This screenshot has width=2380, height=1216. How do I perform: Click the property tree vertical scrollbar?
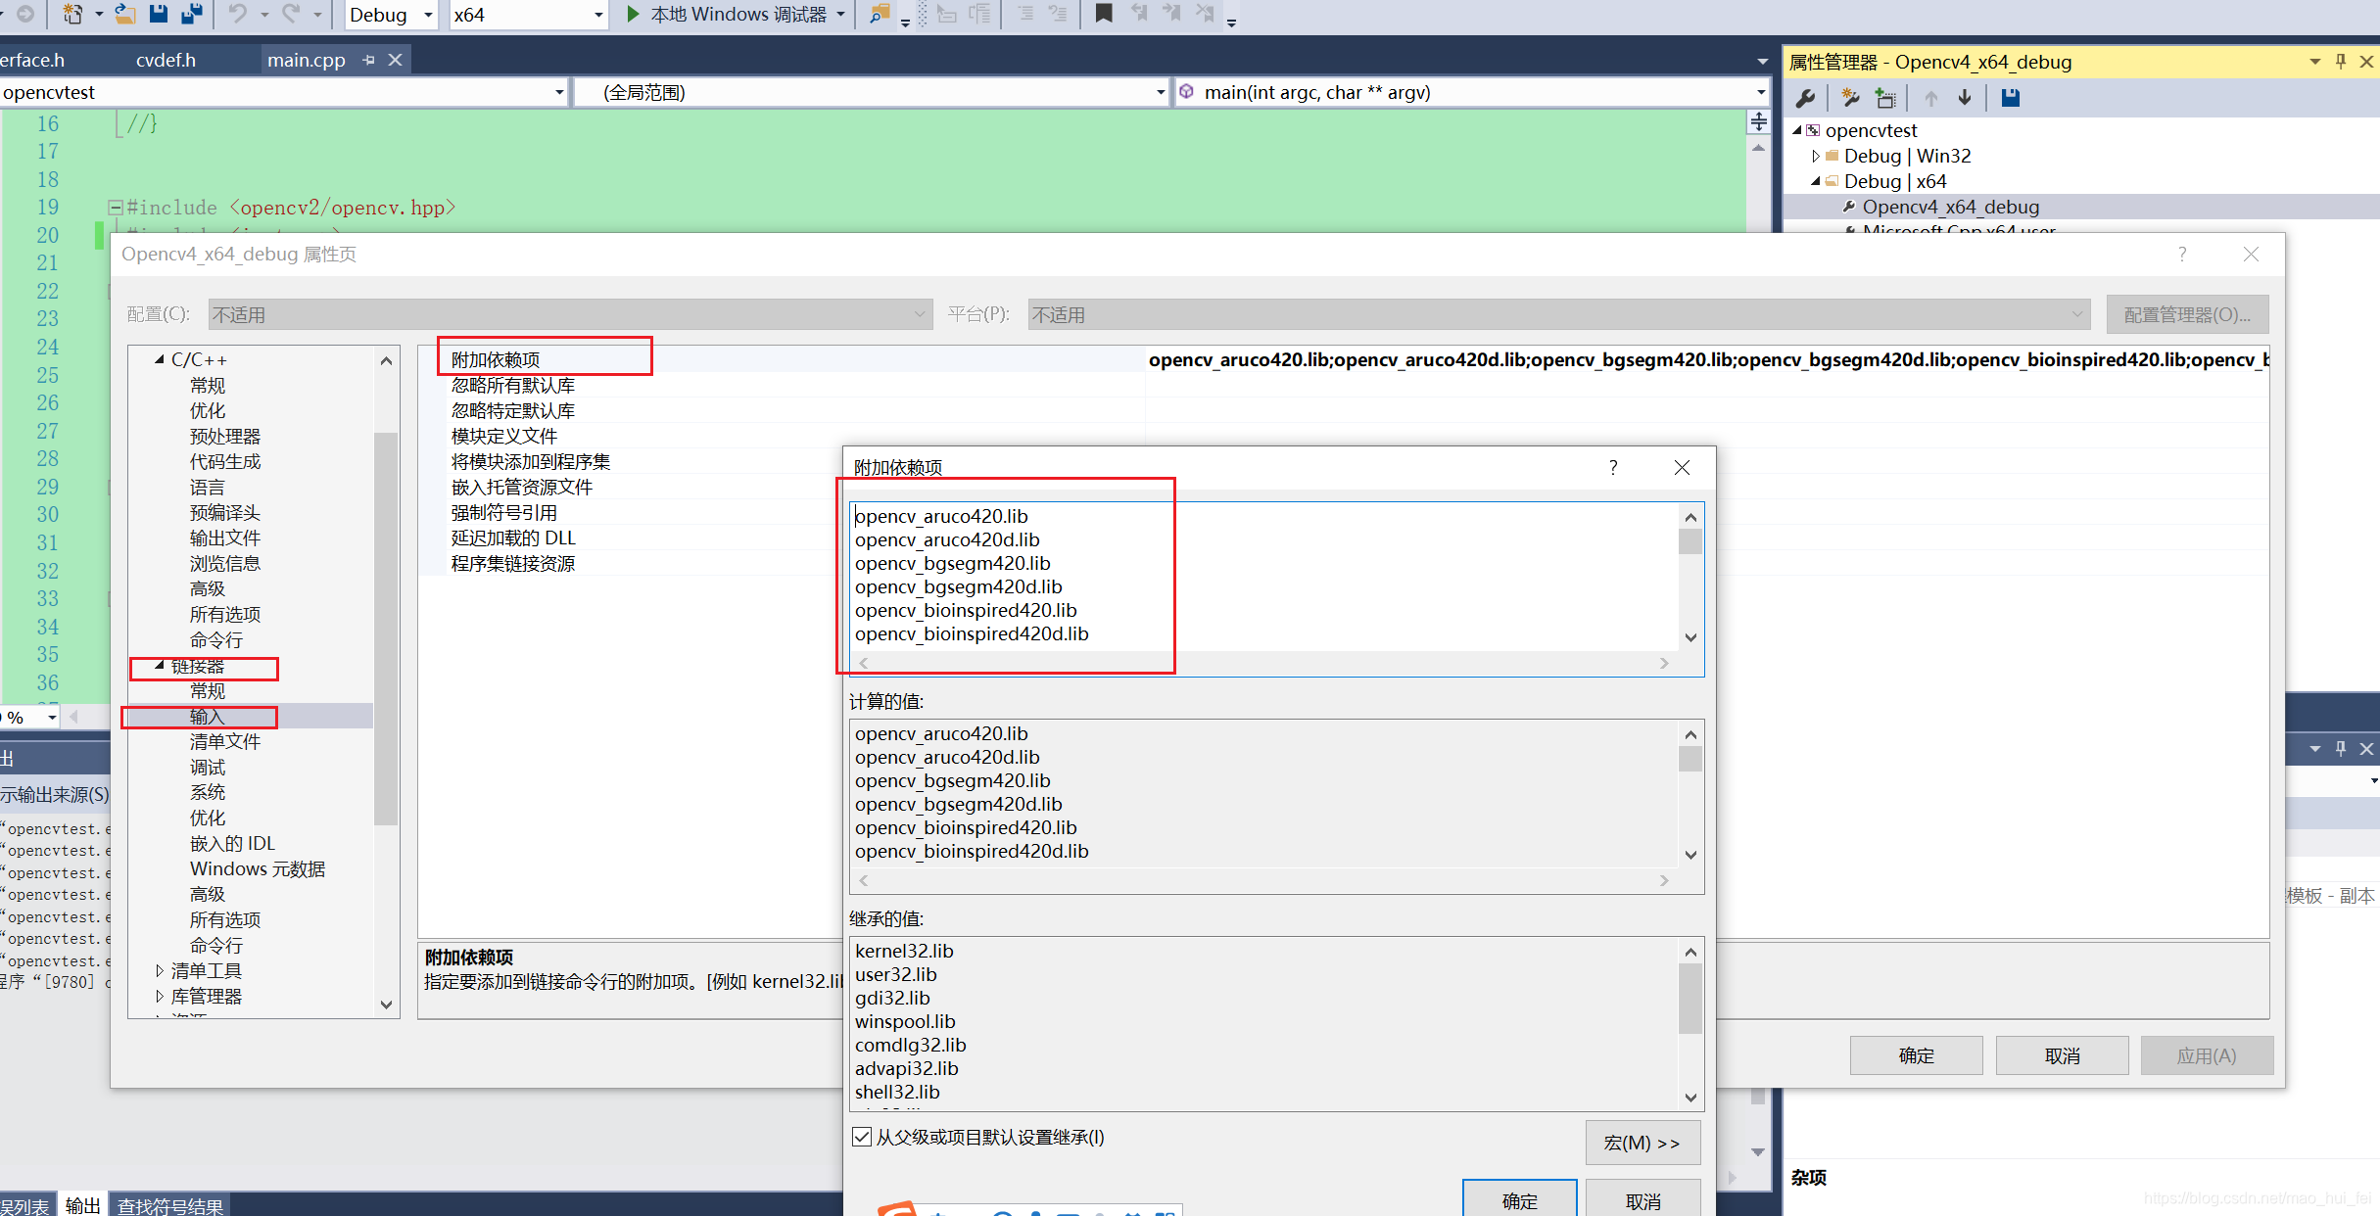coord(386,627)
